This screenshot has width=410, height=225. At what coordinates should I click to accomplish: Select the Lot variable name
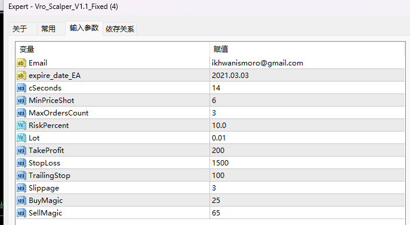tap(34, 138)
